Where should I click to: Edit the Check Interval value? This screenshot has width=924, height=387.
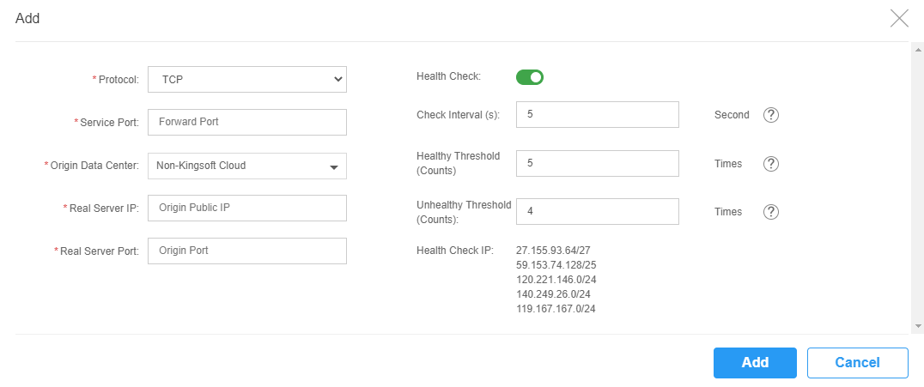coord(598,114)
